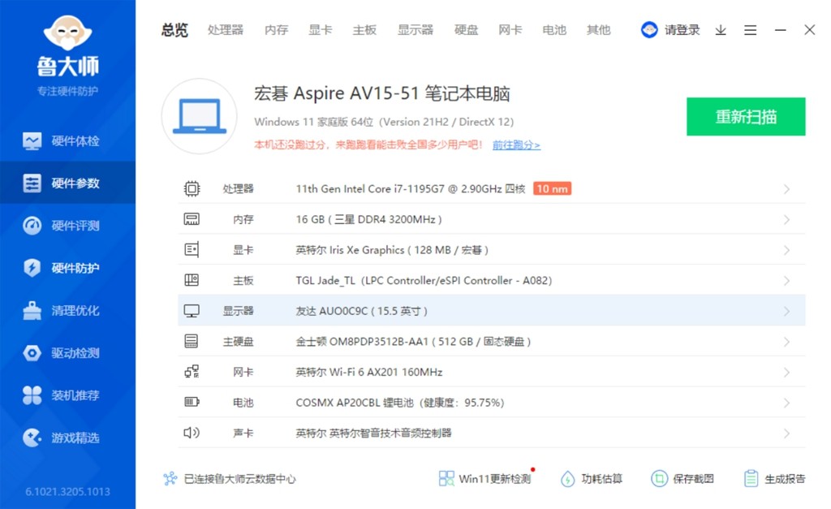The height and width of the screenshot is (509, 831).
Task: Click the green 重新扫描 button
Action: coord(746,117)
